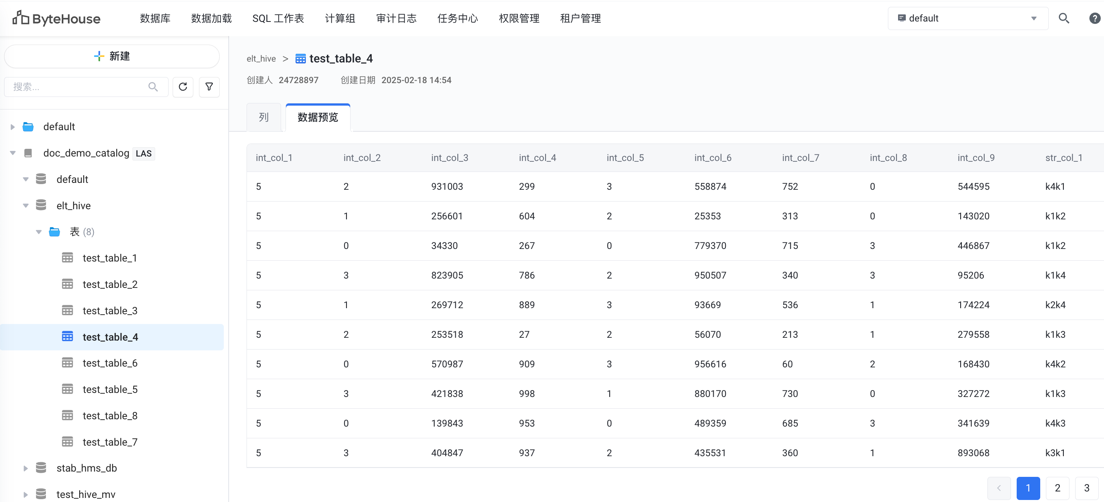Open the help question mark icon
This screenshot has width=1104, height=502.
1095,18
